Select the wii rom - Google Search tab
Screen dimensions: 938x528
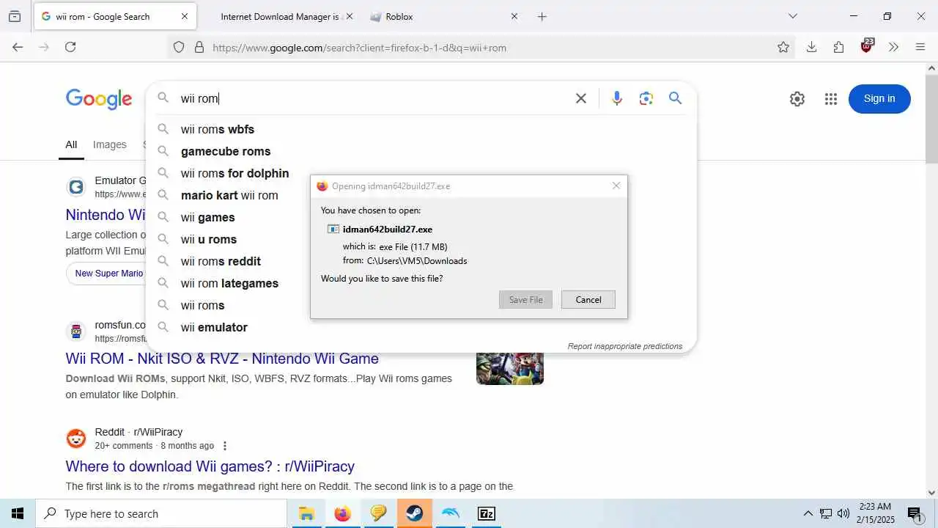pos(116,16)
